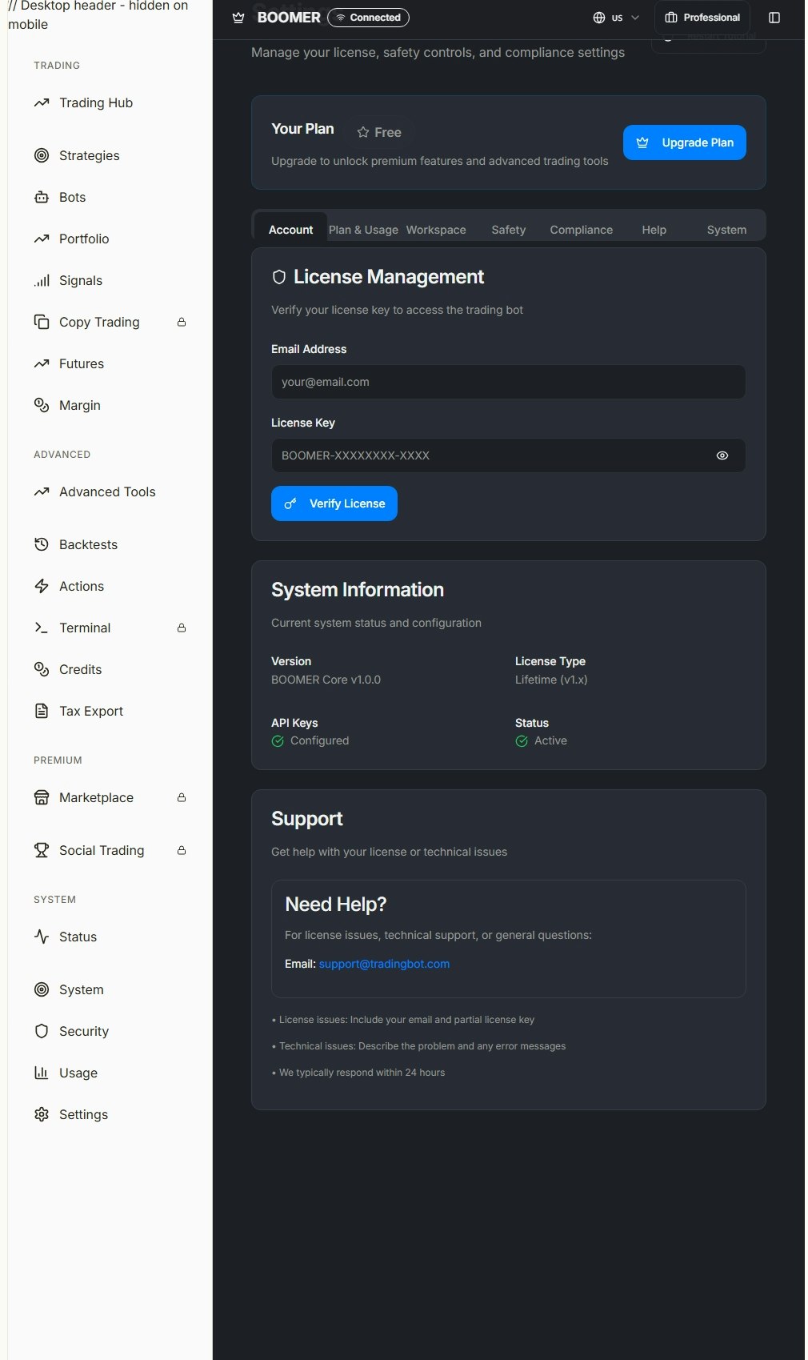Click the Usage bar chart icon

tap(42, 1073)
